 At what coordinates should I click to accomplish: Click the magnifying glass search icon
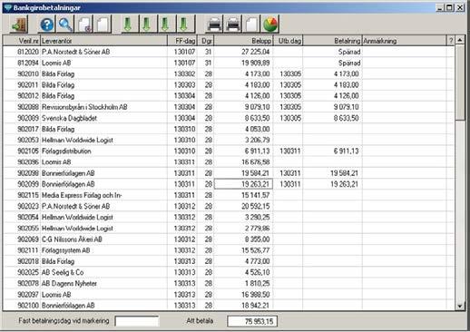click(65, 24)
